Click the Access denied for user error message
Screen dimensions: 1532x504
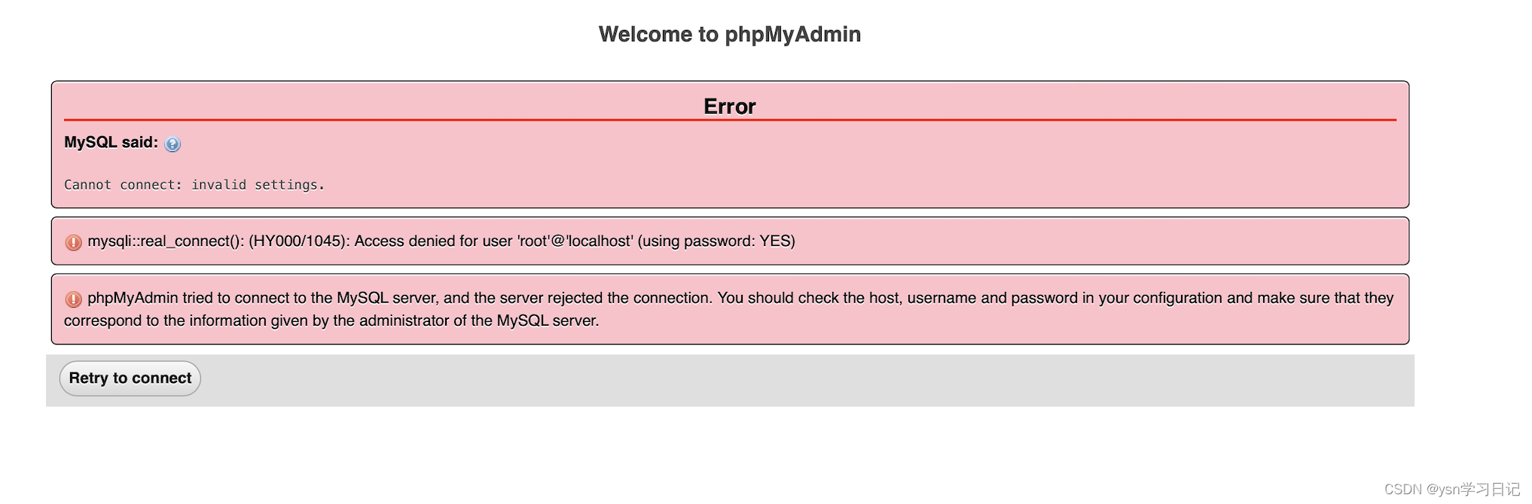(x=441, y=241)
